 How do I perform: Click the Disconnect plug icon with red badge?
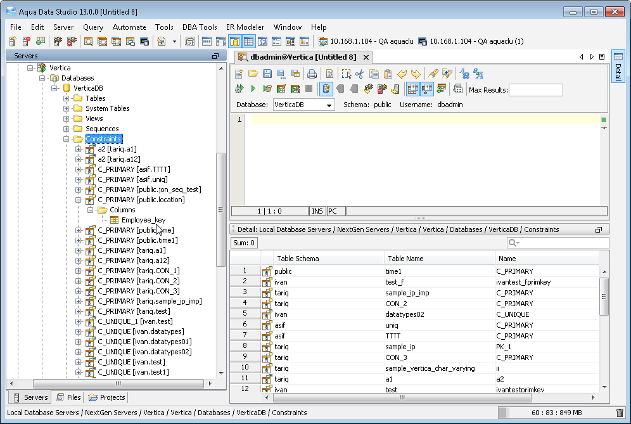[382, 89]
